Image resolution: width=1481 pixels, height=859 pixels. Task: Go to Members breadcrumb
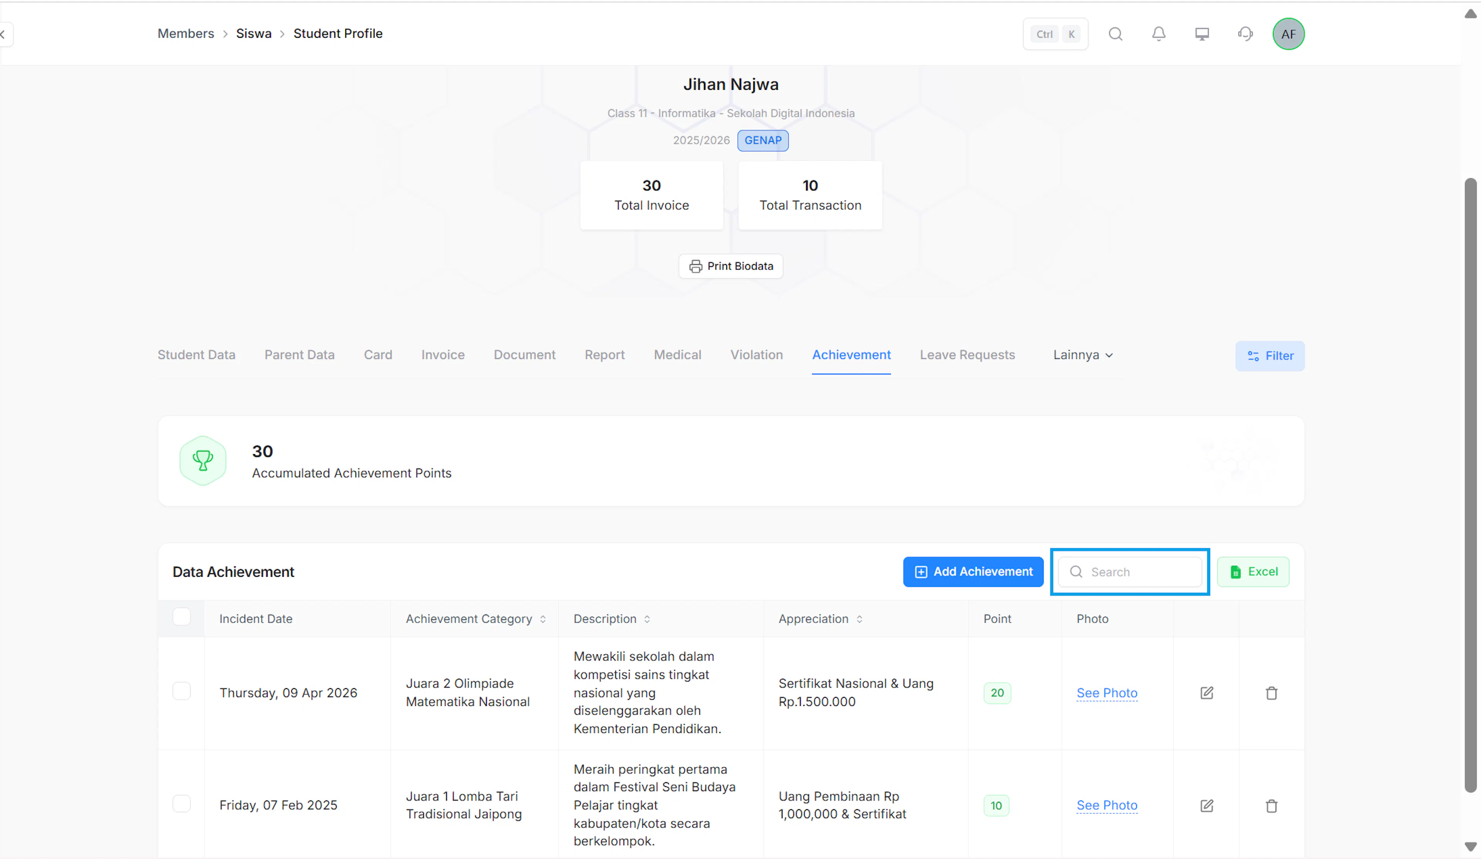tap(186, 34)
